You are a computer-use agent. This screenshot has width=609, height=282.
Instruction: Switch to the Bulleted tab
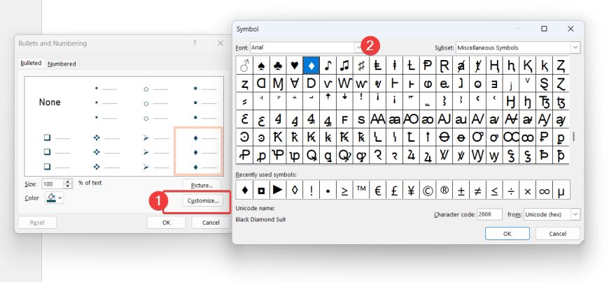[x=31, y=63]
